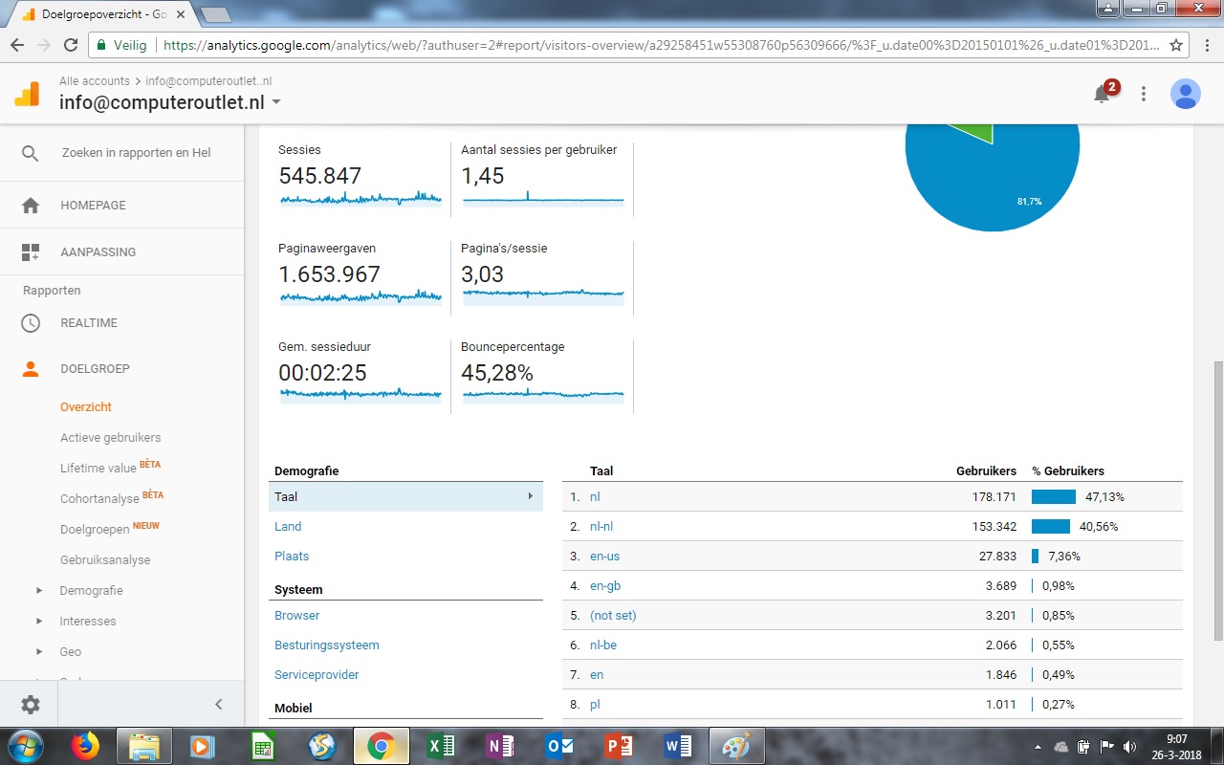
Task: Open the three-dot options menu
Action: tap(1144, 94)
